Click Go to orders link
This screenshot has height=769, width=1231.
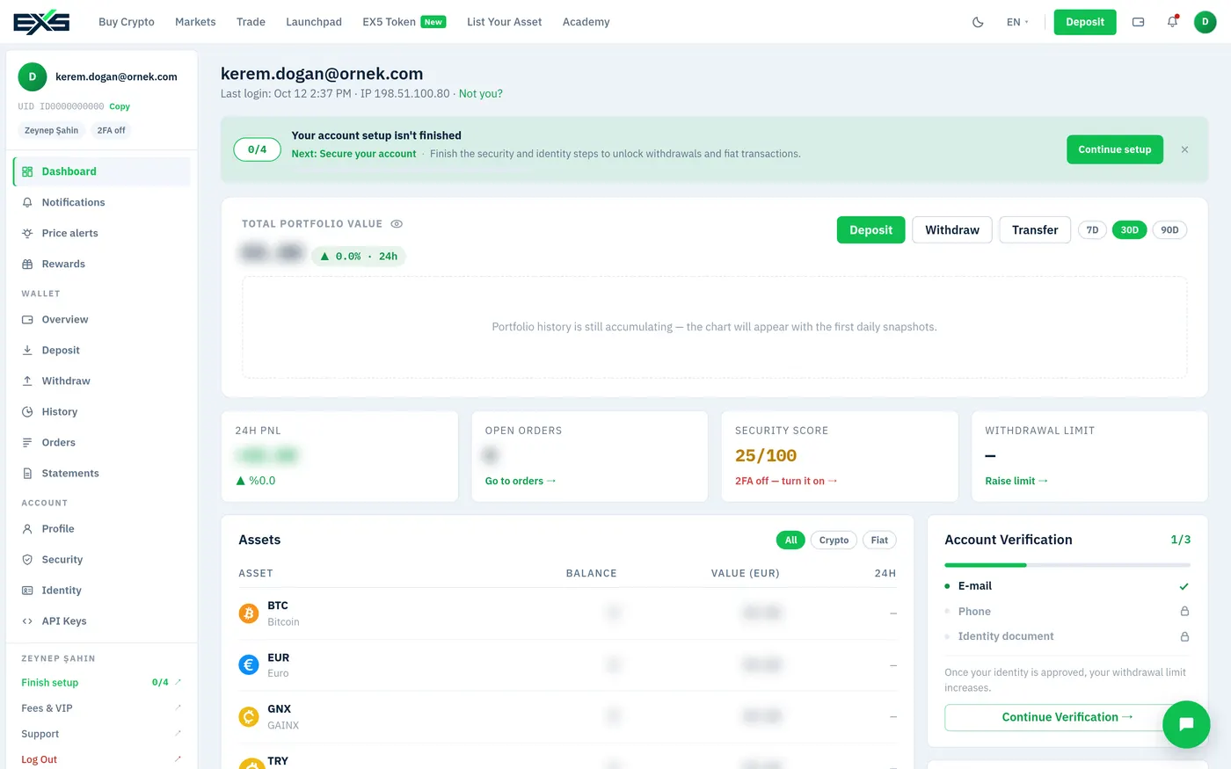[521, 481]
